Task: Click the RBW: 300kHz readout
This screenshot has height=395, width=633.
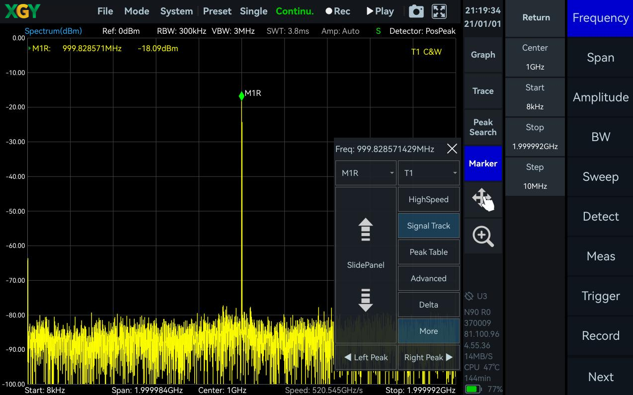Action: tap(181, 31)
